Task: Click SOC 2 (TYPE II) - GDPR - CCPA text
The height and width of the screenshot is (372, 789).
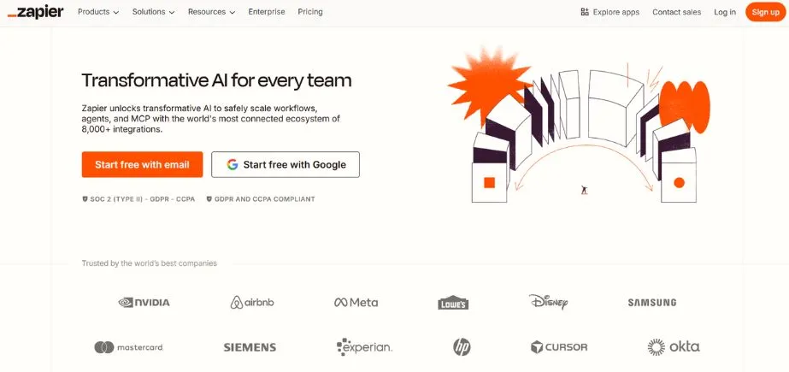Action: tap(143, 199)
